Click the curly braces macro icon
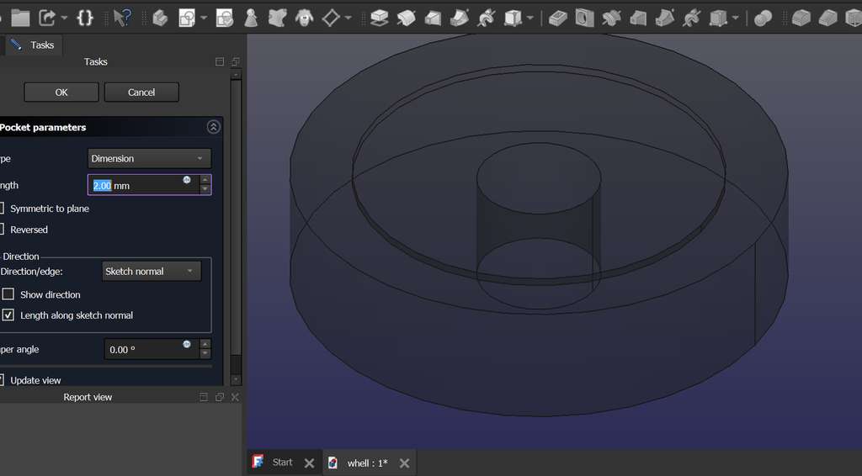The width and height of the screenshot is (862, 476). 85,18
